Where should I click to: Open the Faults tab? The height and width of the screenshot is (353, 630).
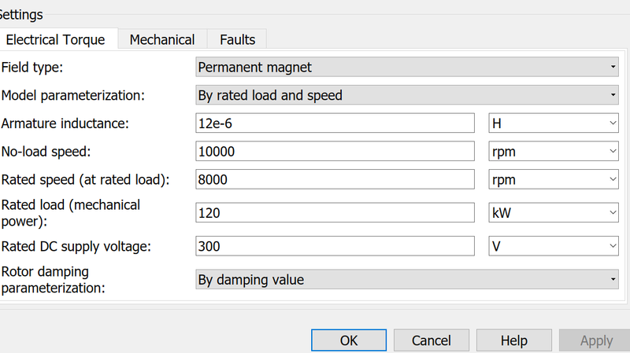click(237, 39)
